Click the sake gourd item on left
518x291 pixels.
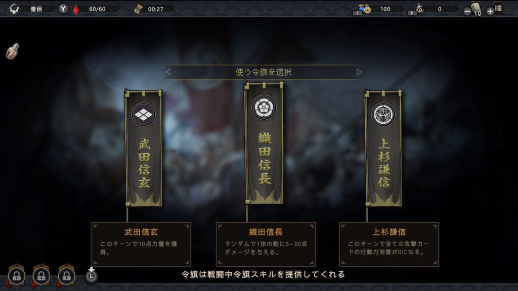[x=13, y=51]
